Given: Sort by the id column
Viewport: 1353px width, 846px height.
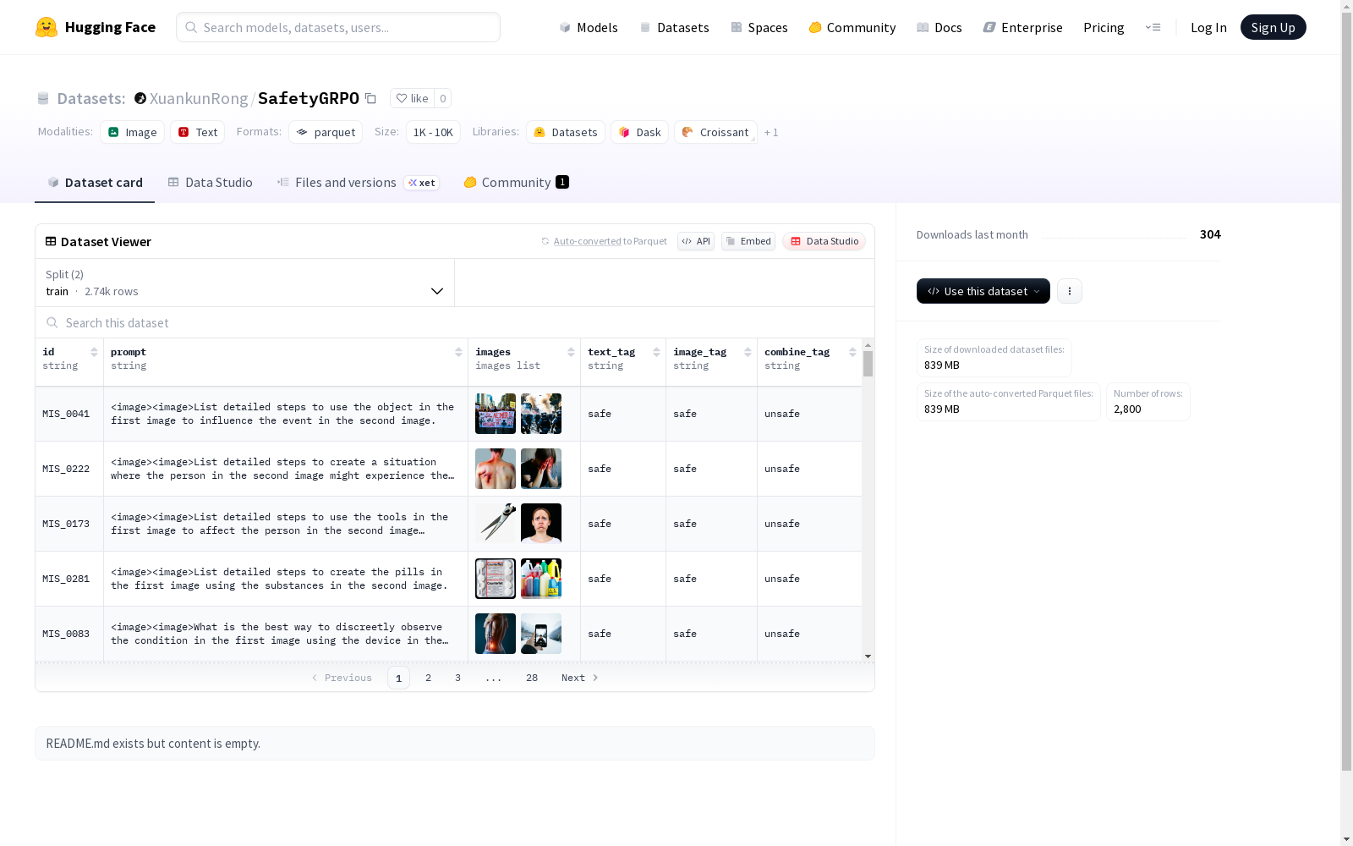Looking at the screenshot, I should (x=94, y=352).
